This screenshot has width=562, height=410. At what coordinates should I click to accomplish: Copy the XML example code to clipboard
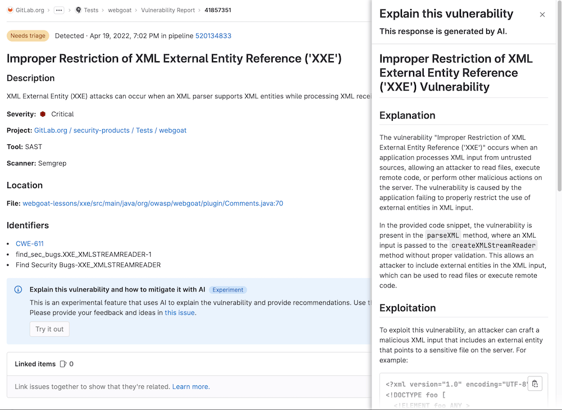[x=534, y=383]
